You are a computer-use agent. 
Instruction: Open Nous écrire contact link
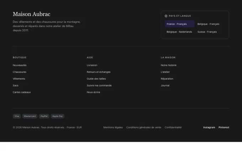tap(93, 92)
